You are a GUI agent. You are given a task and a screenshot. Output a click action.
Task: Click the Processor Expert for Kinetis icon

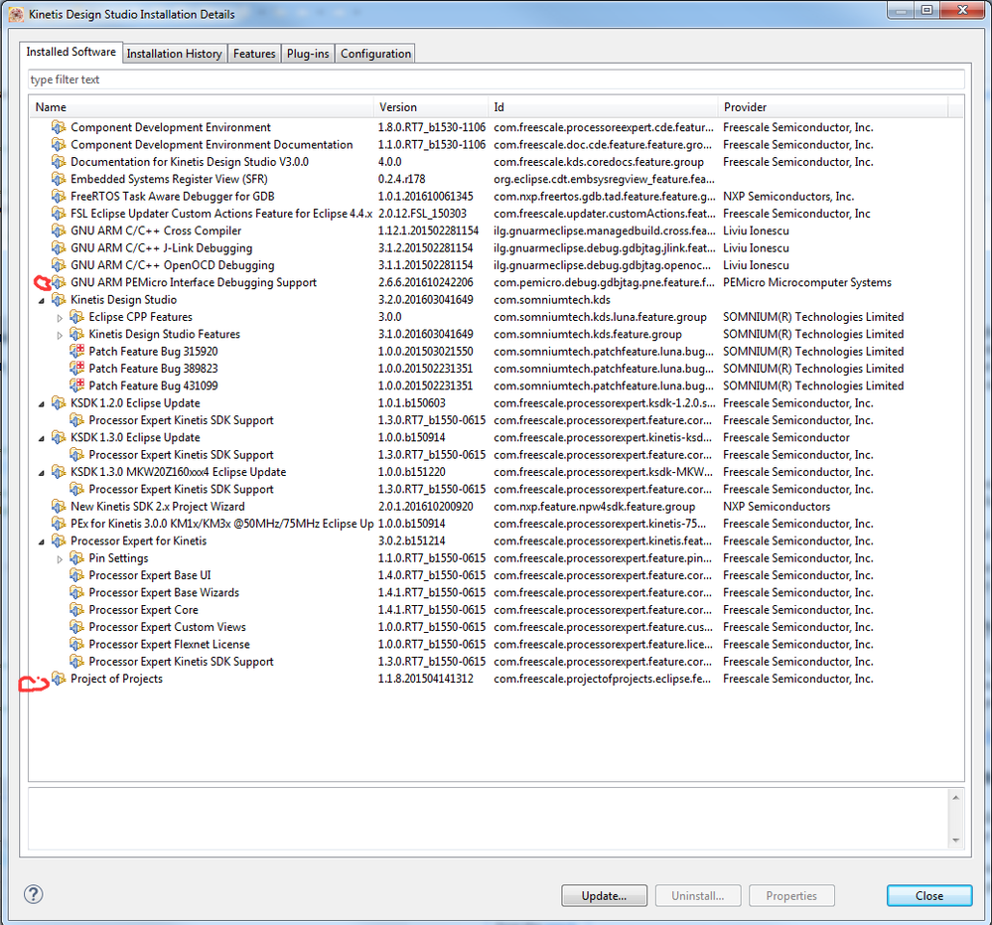(x=59, y=540)
